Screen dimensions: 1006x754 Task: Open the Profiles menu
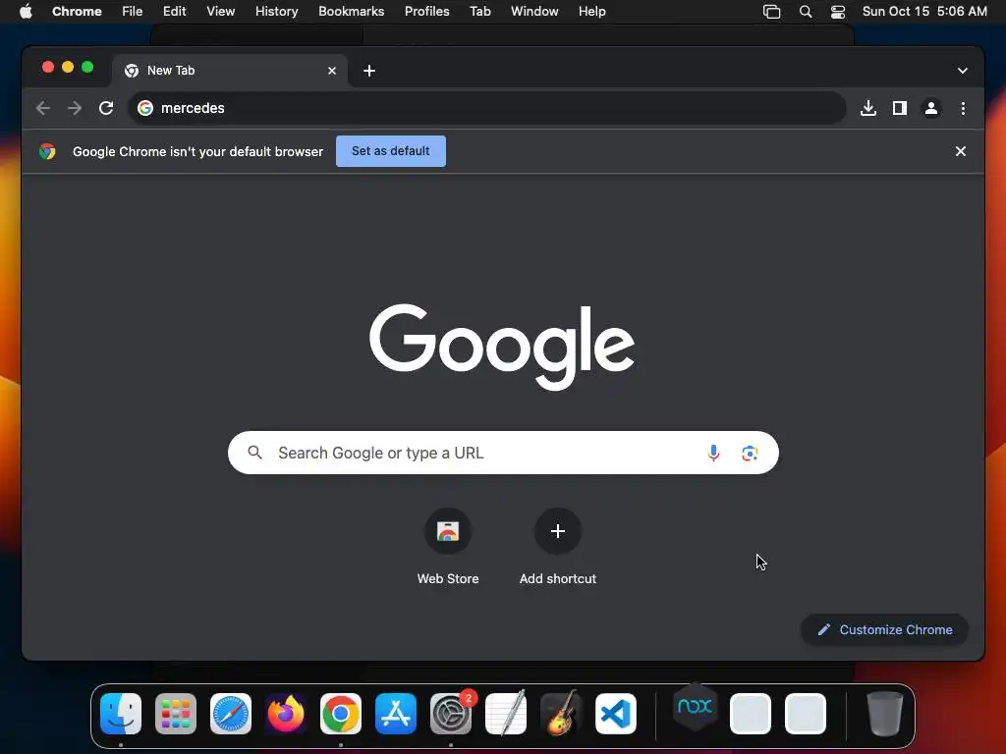[x=426, y=12]
